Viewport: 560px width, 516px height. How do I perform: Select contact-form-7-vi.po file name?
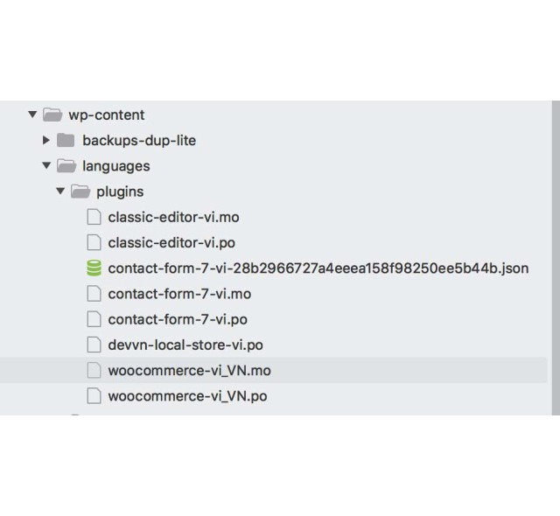click(x=178, y=320)
